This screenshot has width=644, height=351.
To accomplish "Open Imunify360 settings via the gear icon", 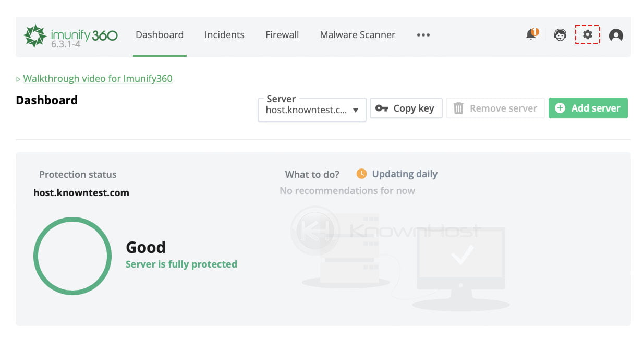I will tap(587, 34).
